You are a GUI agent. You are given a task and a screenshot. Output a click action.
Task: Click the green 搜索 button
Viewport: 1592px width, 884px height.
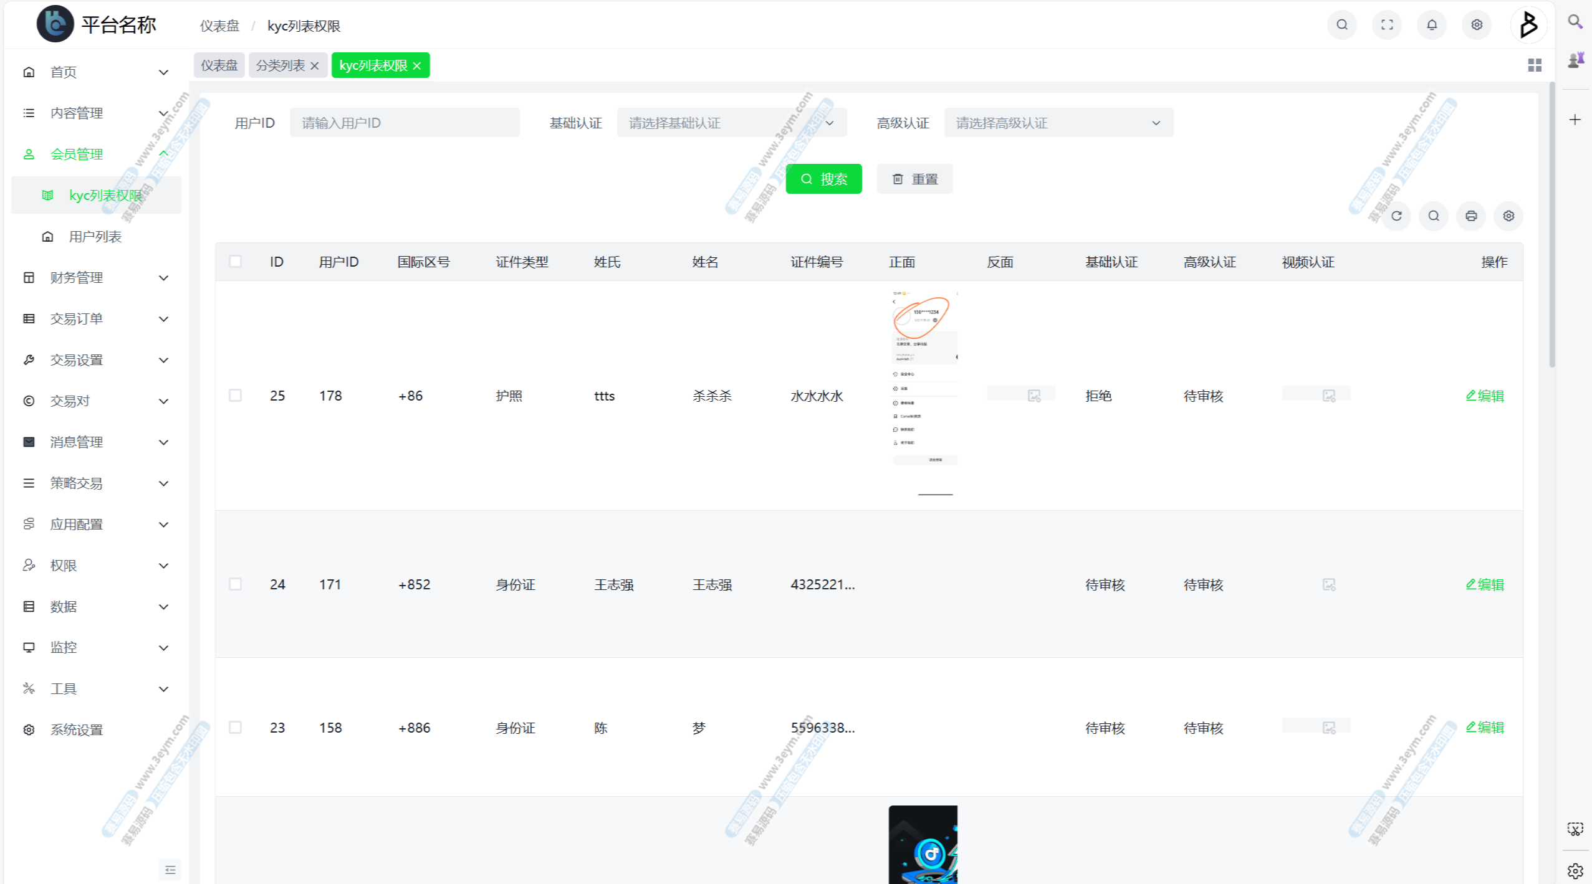pos(823,179)
